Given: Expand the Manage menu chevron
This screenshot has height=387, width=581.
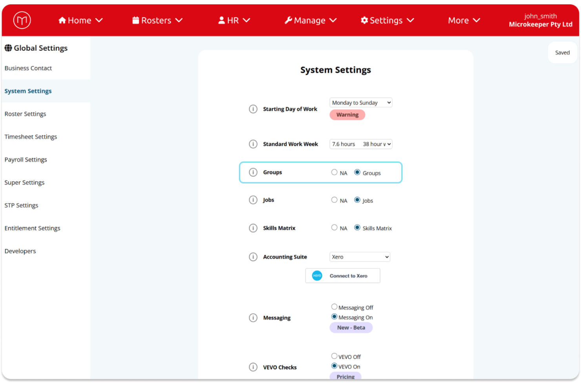Looking at the screenshot, I should tap(333, 20).
